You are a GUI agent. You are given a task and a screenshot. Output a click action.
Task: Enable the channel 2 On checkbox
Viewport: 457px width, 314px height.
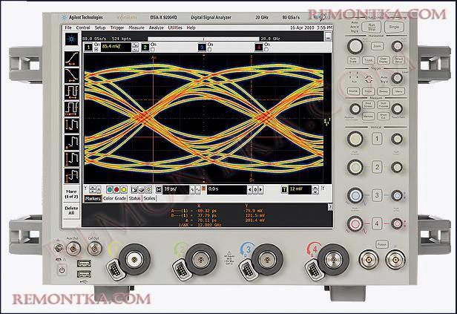click(153, 50)
